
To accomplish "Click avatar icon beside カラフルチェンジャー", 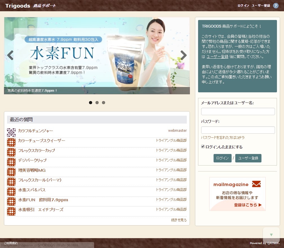I will [11, 133].
